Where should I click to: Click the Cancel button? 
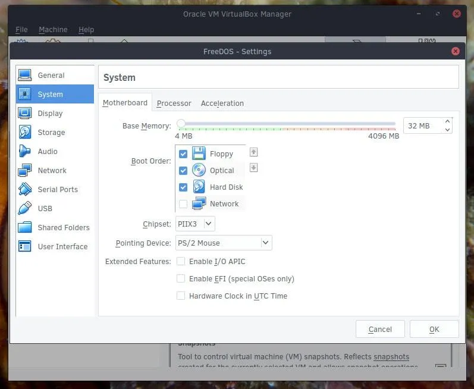coord(380,330)
